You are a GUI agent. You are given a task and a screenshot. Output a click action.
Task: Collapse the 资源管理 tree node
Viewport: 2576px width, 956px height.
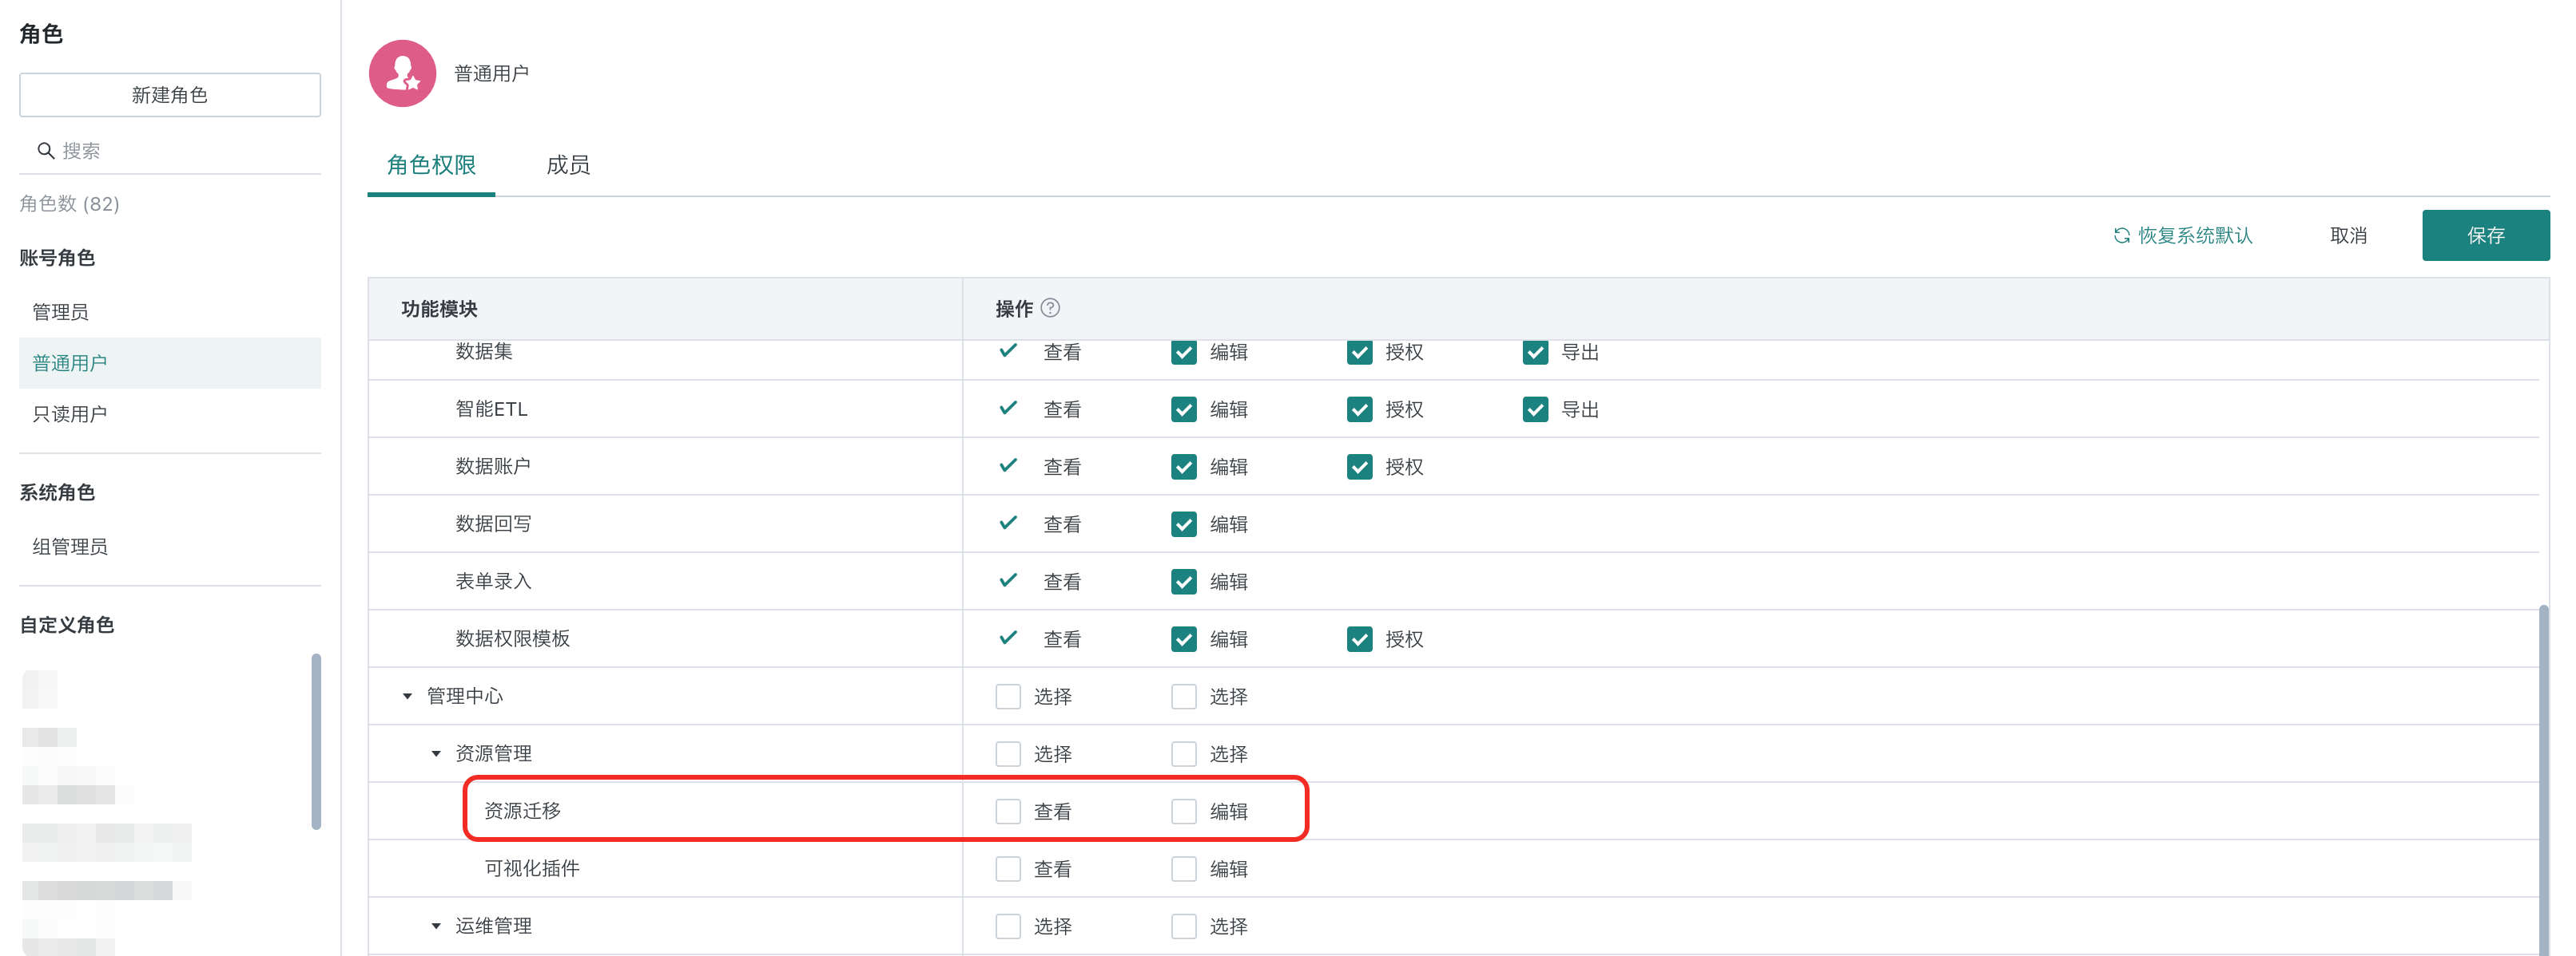(x=436, y=753)
